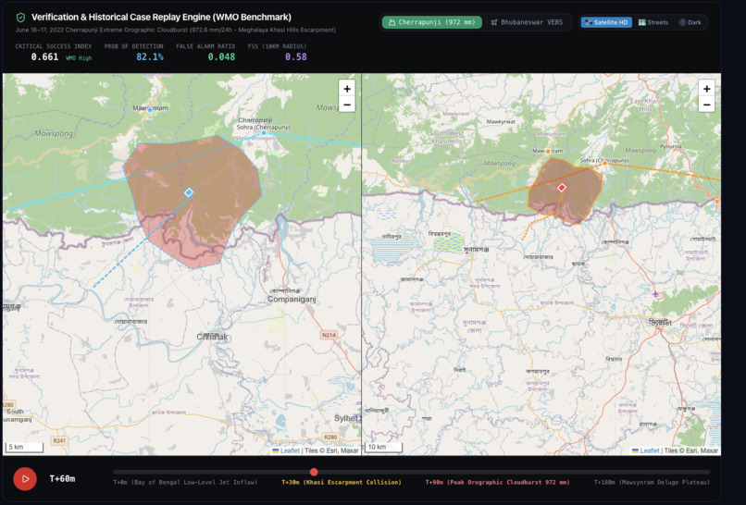Click the T+60m time readout
The image size is (746, 505).
(62, 478)
